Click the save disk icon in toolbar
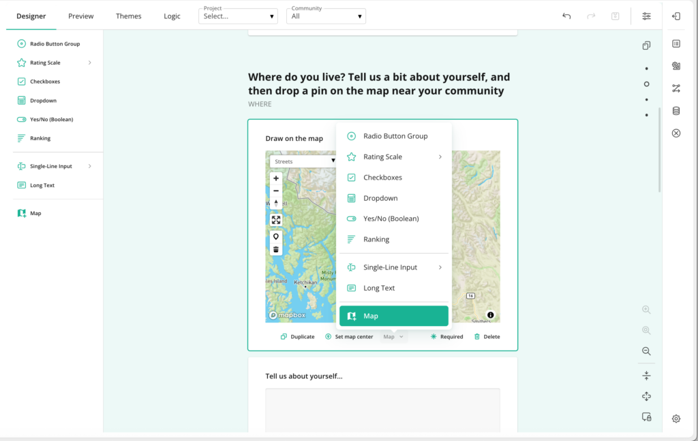The height and width of the screenshot is (441, 698). (616, 16)
